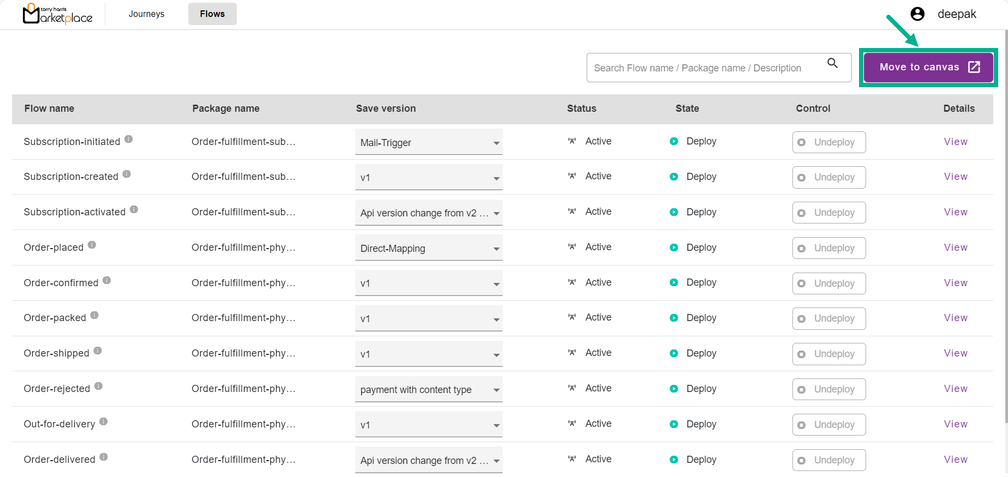Undeploy the Order-confirmed flow
The height and width of the screenshot is (477, 1008).
tap(828, 283)
